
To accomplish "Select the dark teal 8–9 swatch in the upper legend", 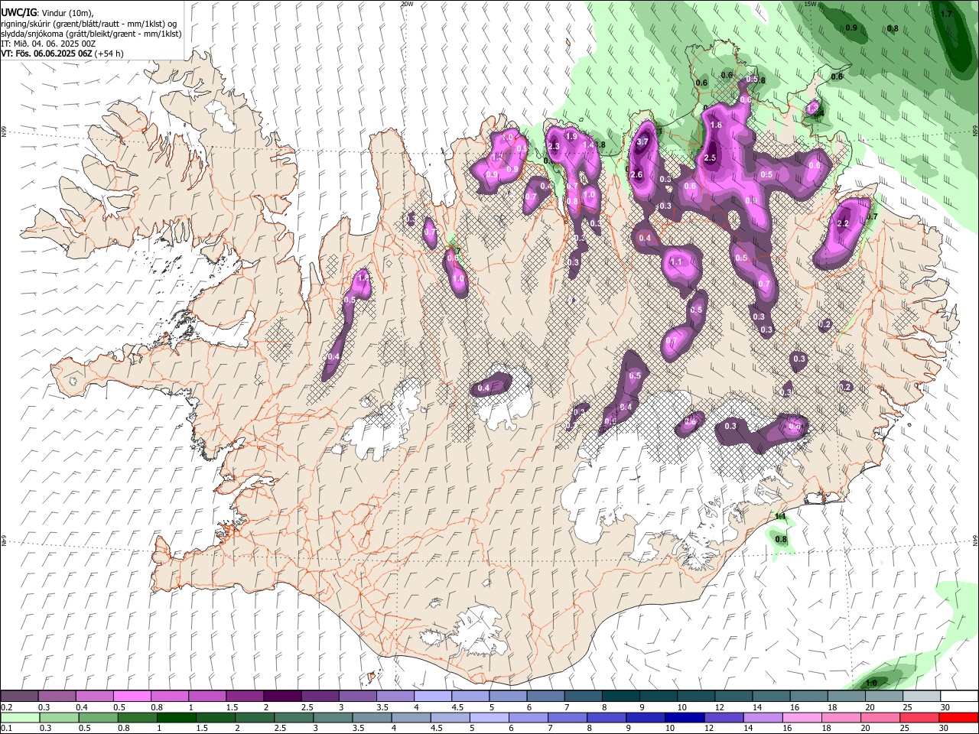I will 620,697.
